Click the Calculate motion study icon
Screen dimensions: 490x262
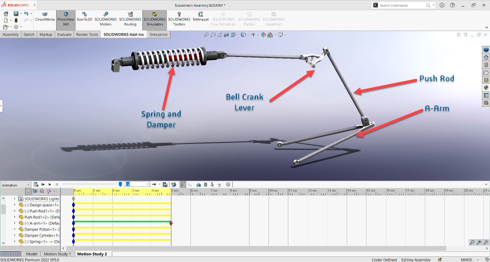click(36, 185)
